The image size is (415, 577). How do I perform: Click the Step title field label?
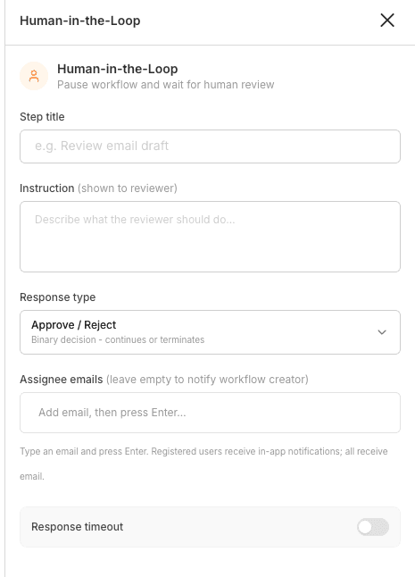42,117
